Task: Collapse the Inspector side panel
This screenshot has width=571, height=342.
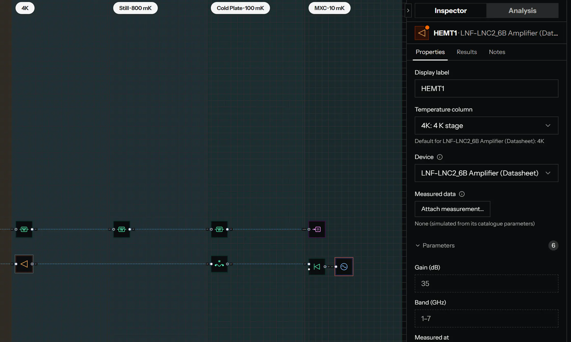Action: click(408, 10)
